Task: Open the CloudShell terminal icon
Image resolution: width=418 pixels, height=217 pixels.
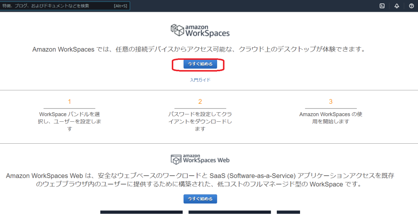Action: 382,6
